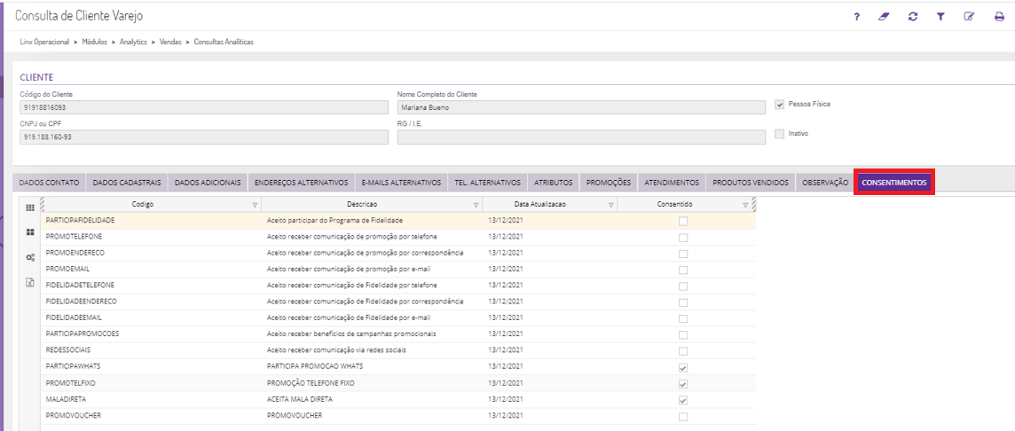Open the Produtos Vendidos tab

[x=750, y=183]
